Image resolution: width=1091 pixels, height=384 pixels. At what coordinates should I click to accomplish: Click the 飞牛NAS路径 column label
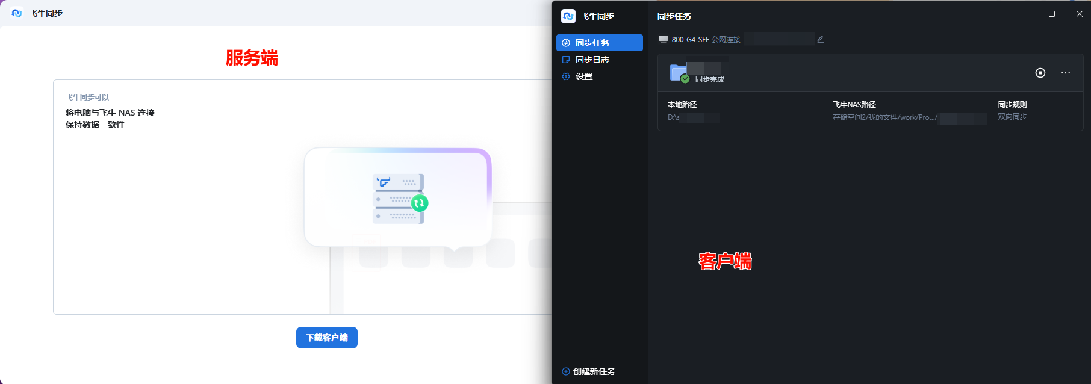854,104
